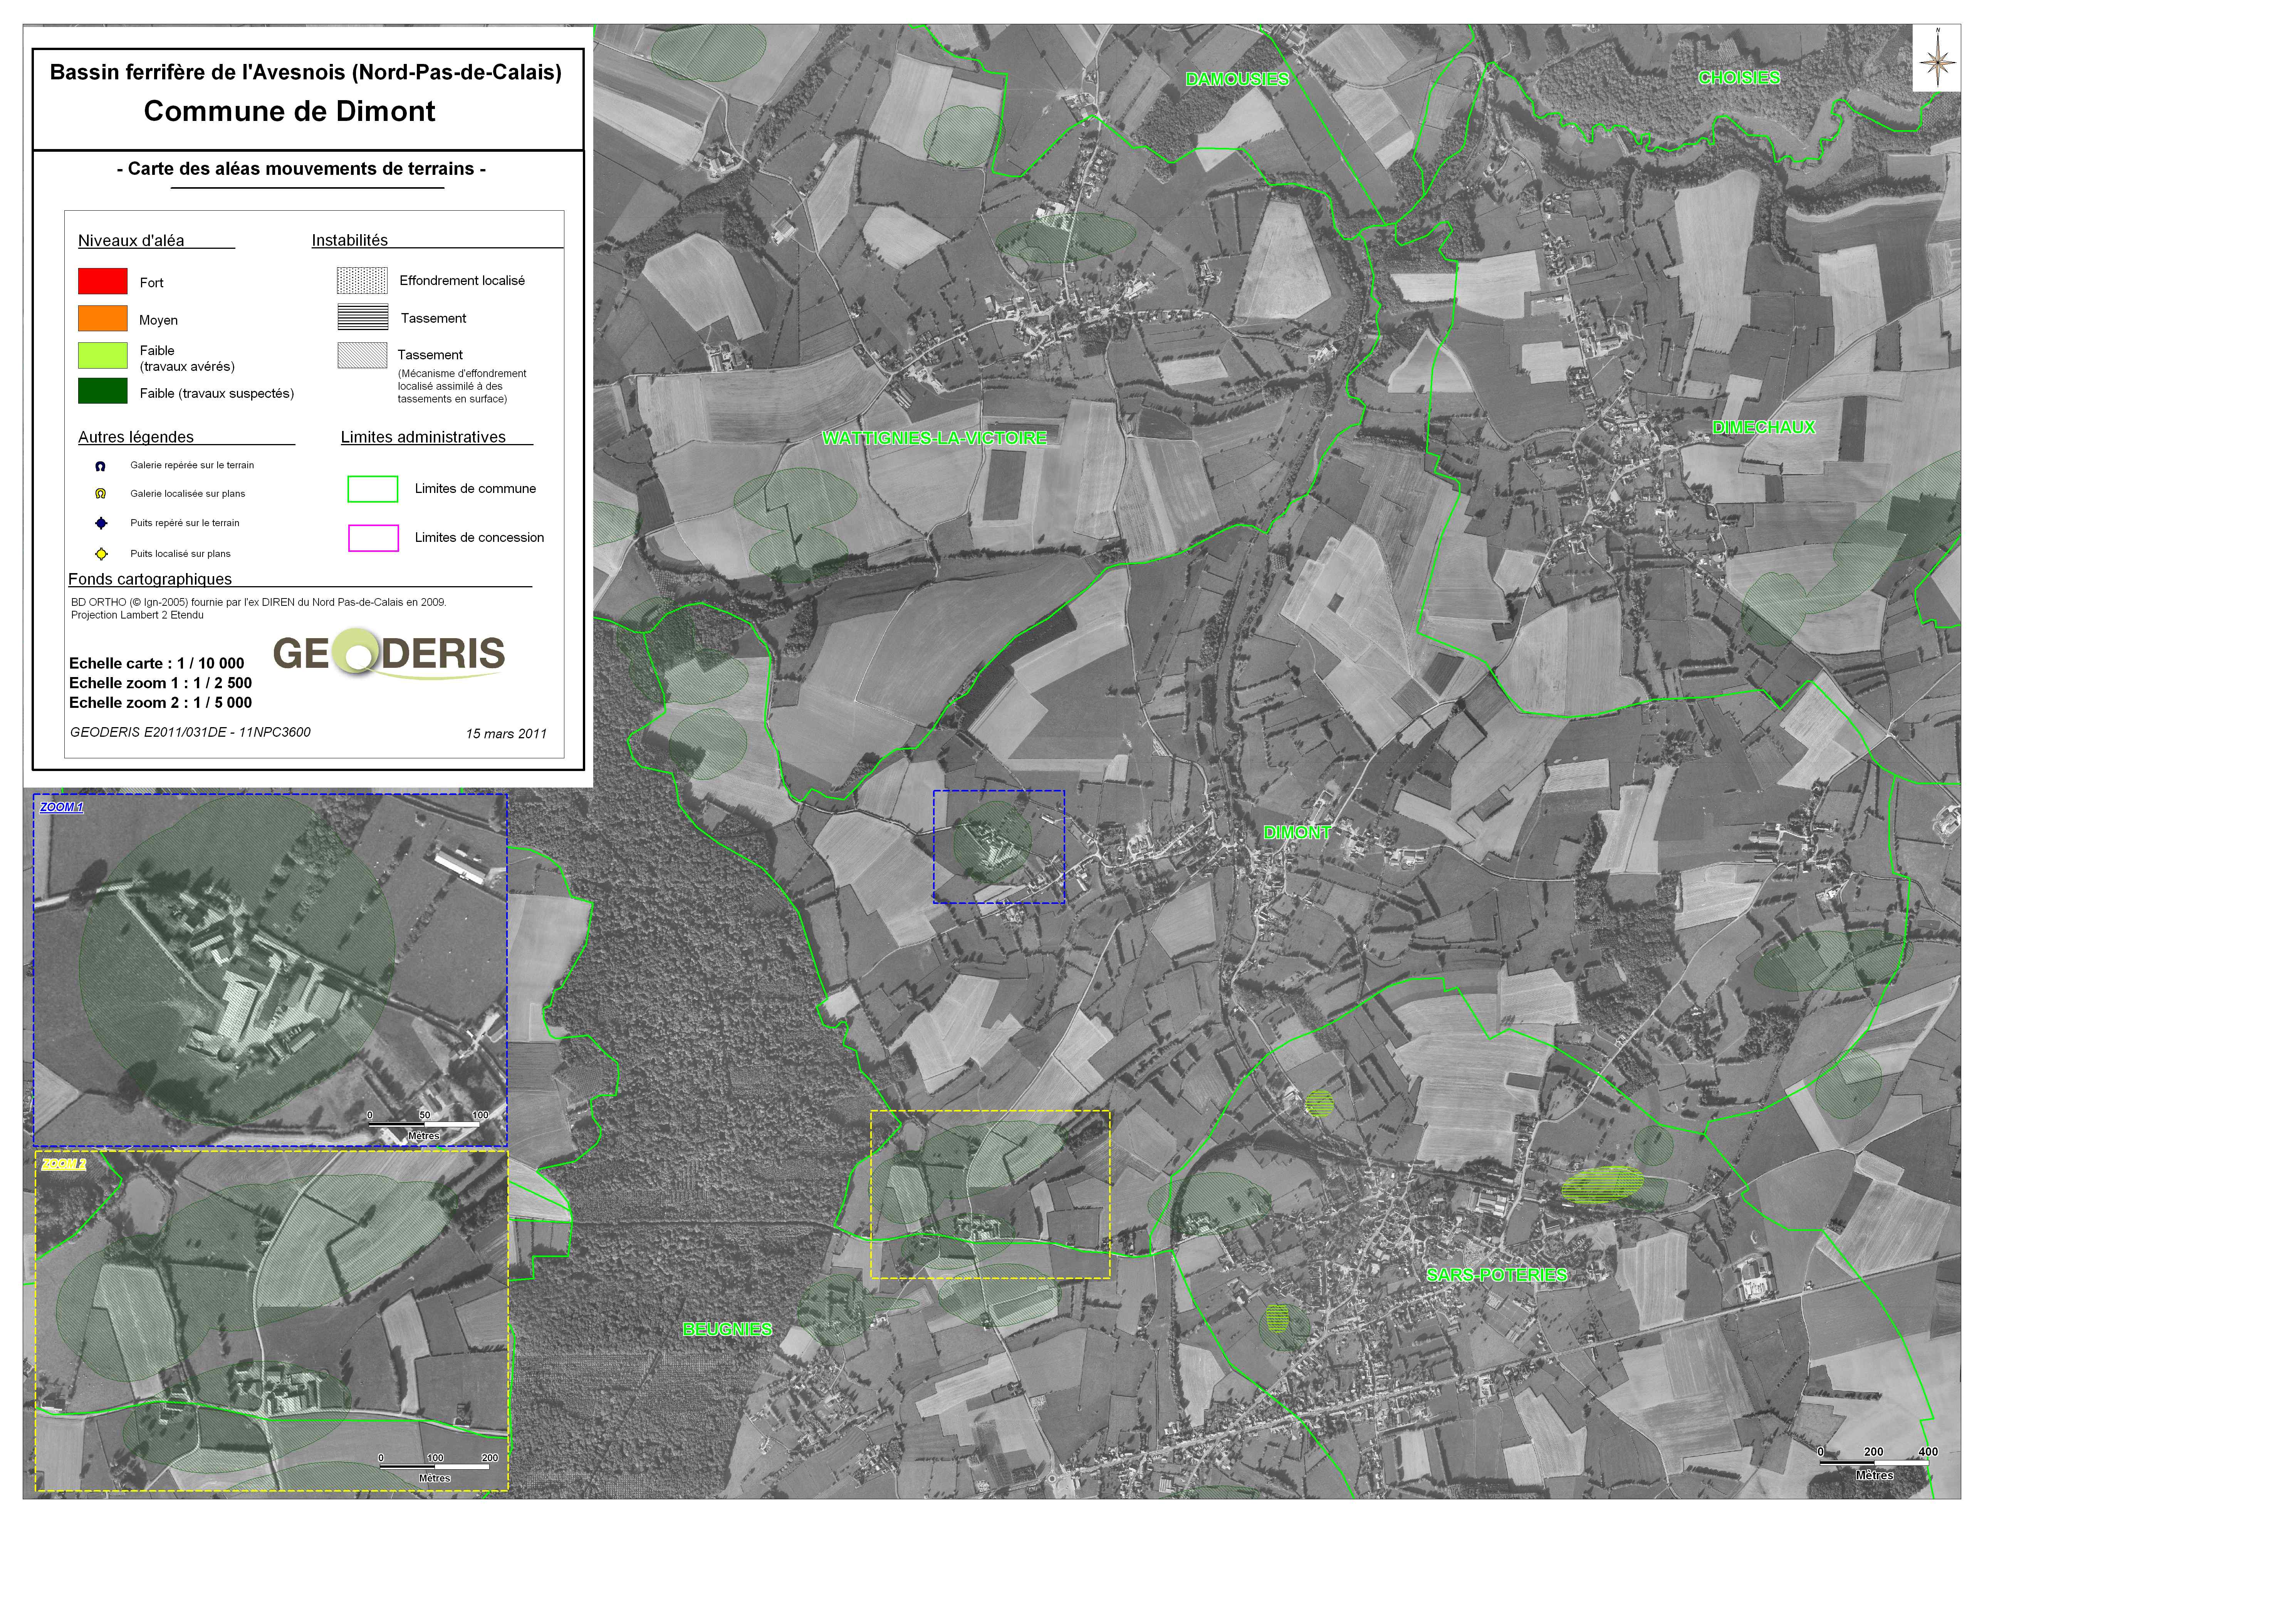The height and width of the screenshot is (1621, 2296).
Task: Click the diagonal-hatched Tassement pattern swatch
Action: tap(362, 355)
